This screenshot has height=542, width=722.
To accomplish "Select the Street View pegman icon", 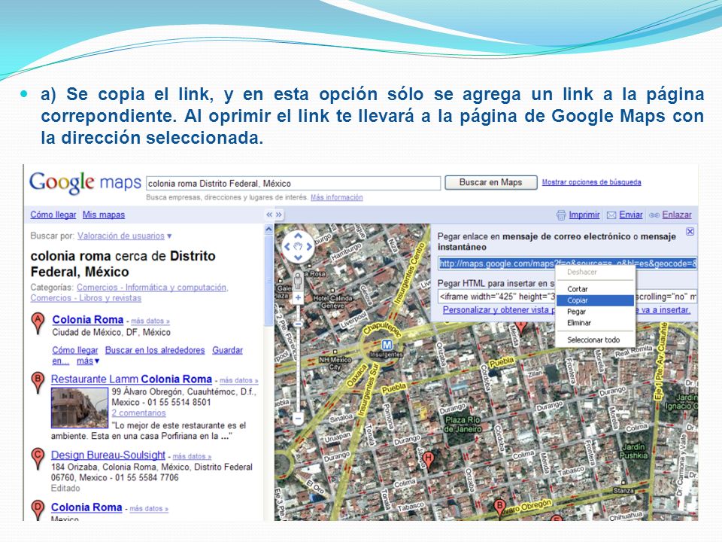I will (x=298, y=280).
